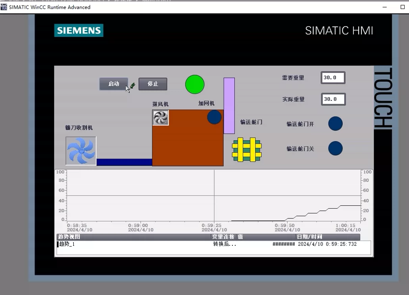This screenshot has width=409, height=295.
Task: Click the green running indicator lamp
Action: 195,84
